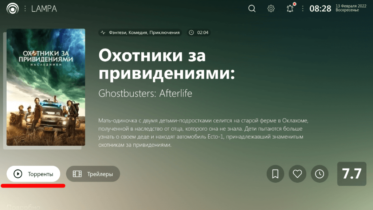Open the three-dot menu beside LAMPA

[x=25, y=8]
